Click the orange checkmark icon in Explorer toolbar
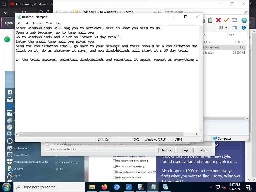256x192 pixels. pos(226,20)
